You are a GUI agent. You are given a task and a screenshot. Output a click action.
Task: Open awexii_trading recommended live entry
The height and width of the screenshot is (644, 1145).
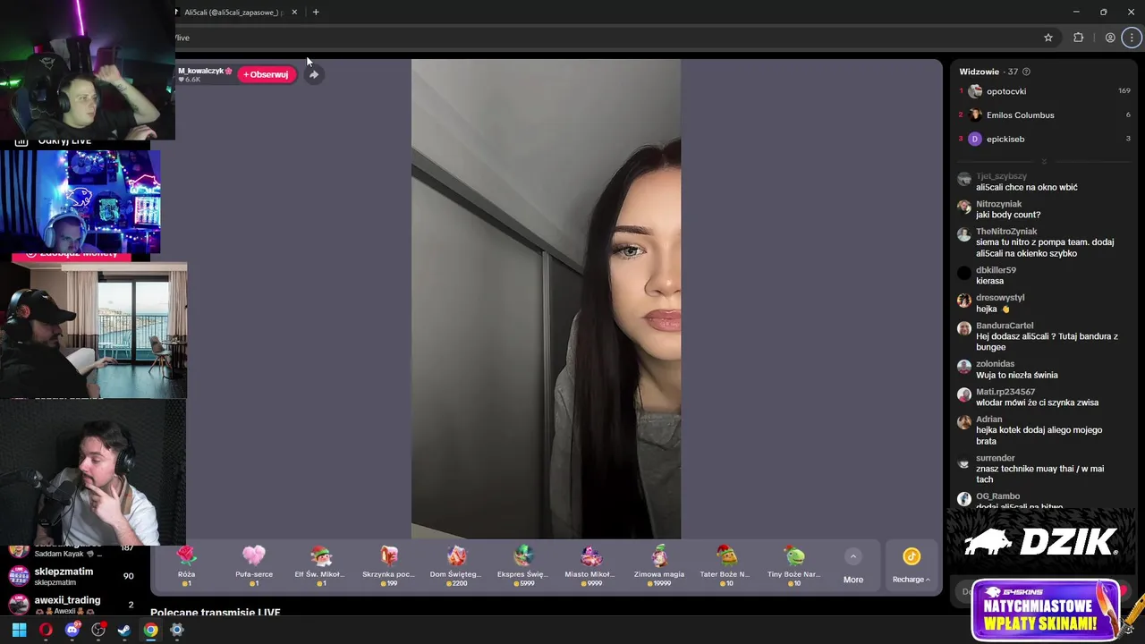click(72, 605)
